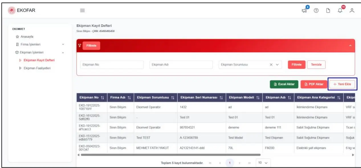Open the rows-per-page dropdown showing 10
The height and width of the screenshot is (168, 361).
(x=263, y=163)
